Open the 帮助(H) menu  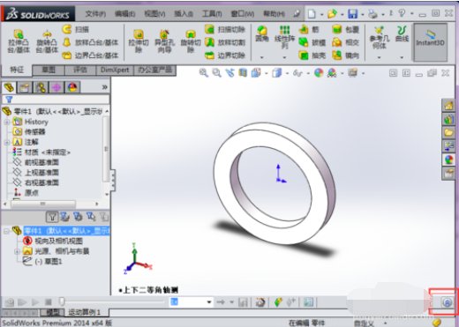274,13
